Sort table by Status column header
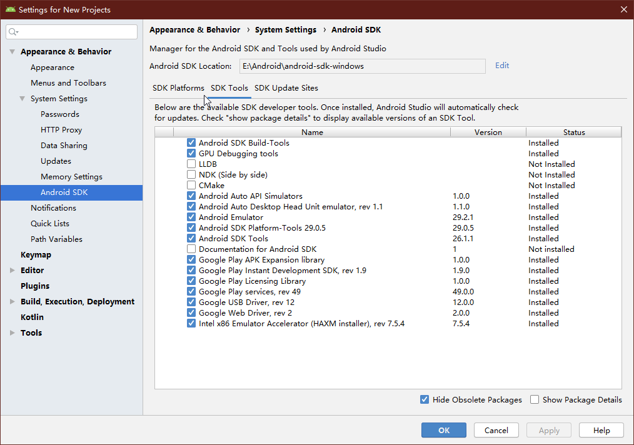 pos(574,132)
